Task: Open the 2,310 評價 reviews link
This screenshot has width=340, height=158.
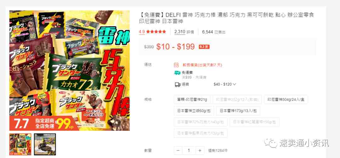Action: click(184, 32)
